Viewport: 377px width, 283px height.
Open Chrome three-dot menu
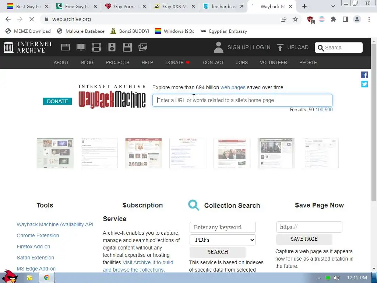pyautogui.click(x=369, y=19)
